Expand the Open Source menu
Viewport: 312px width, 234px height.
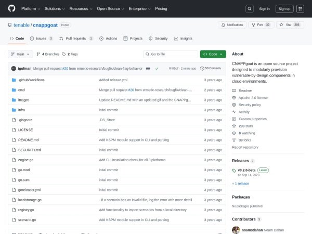(x=110, y=9)
